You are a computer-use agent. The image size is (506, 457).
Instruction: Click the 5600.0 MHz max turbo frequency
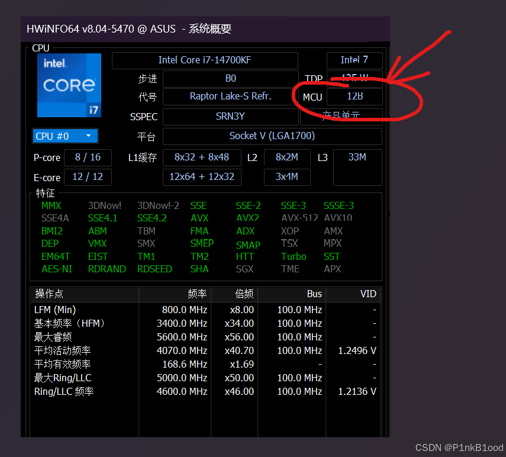(182, 337)
